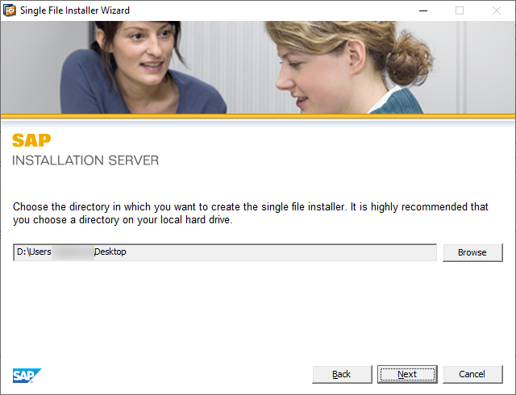Click the disabled maximize window button
Viewport: 516px width, 395px height.
[460, 10]
